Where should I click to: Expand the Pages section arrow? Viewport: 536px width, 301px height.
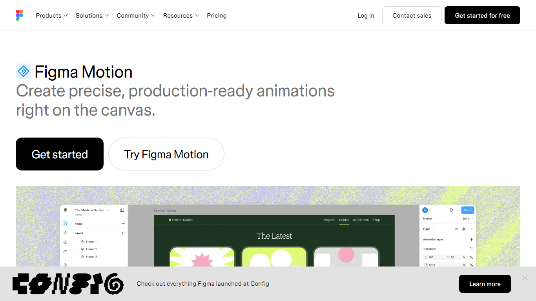tap(73, 223)
